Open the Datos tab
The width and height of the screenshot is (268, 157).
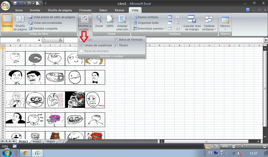(103, 10)
